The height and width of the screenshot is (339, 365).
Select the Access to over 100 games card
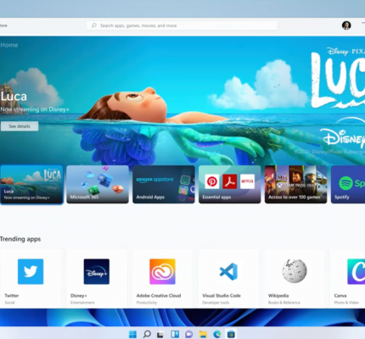(295, 185)
